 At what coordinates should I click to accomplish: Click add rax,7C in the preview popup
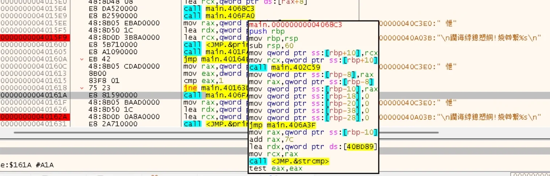(x=272, y=139)
